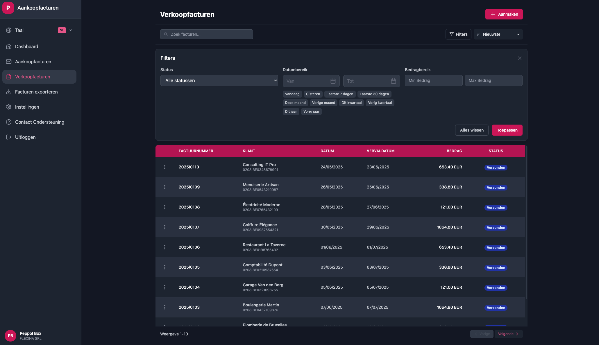The image size is (599, 345).
Task: Open Instellingen from the sidebar
Action: coord(39,107)
